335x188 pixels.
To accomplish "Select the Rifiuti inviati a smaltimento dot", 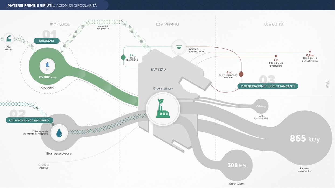I will pos(310,52).
